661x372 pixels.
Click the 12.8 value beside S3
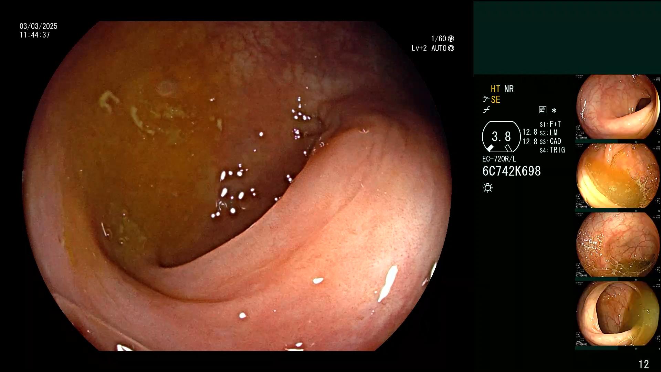point(530,142)
